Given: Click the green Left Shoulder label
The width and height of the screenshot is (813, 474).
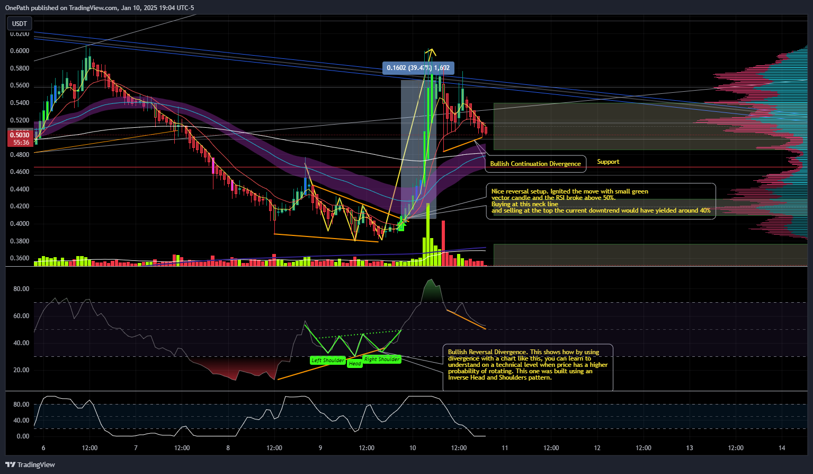Looking at the screenshot, I should point(327,361).
